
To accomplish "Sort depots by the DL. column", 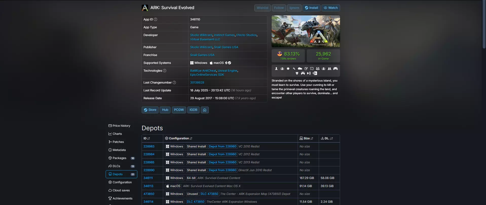I will [x=327, y=138].
